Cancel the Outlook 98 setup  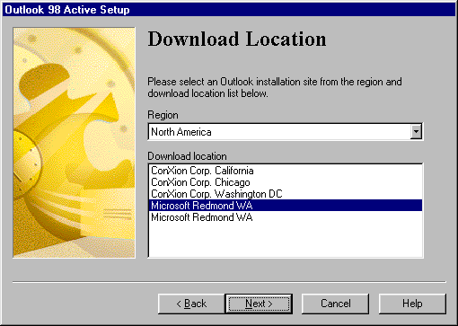pos(335,304)
